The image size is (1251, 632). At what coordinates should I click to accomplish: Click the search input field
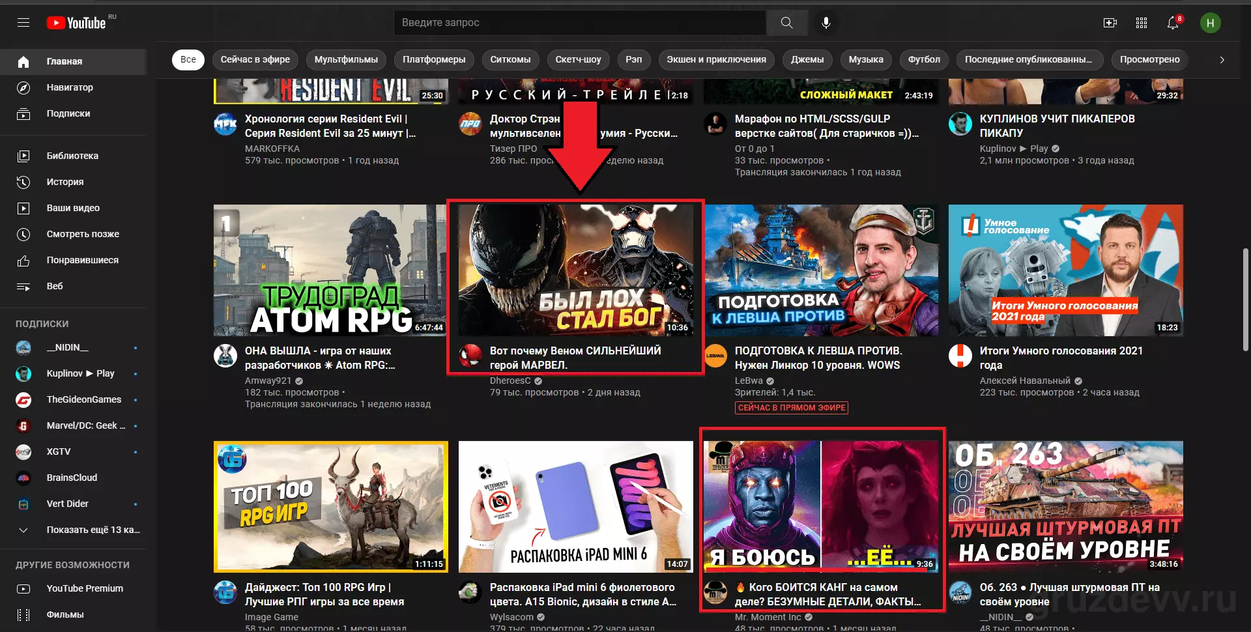[x=580, y=23]
